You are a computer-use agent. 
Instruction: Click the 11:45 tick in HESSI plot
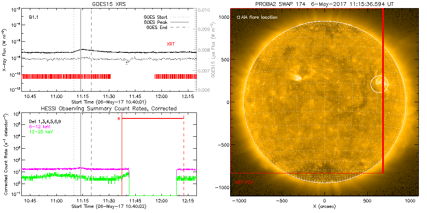click(x=135, y=200)
